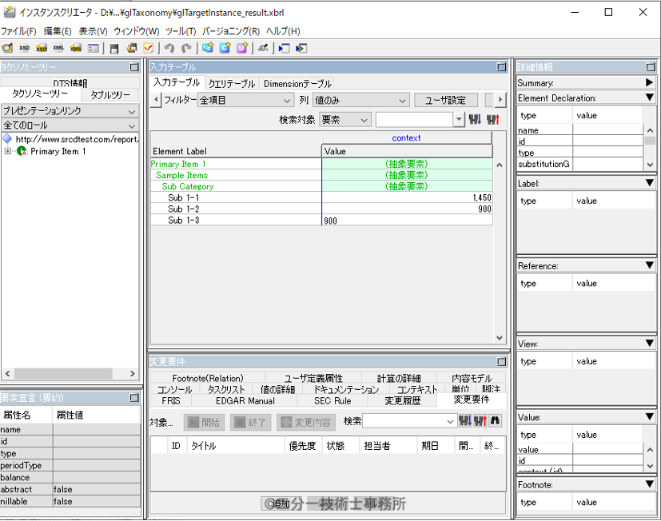The width and height of the screenshot is (661, 521).
Task: Click the magnifier folder icon in the toolbar
Action: pos(7,48)
